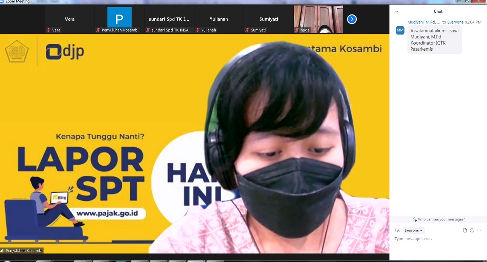Click muted mic icon on Yulianah's tile
Screen dimensions: 487x262
(197, 30)
